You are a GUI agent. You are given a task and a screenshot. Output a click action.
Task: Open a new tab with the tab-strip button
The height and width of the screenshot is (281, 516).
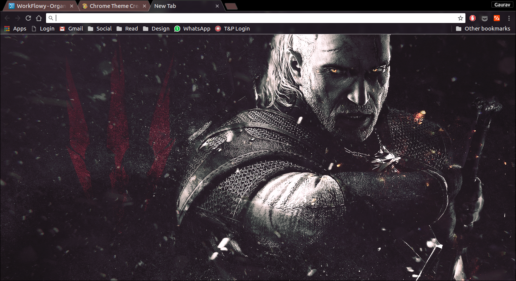pos(230,6)
